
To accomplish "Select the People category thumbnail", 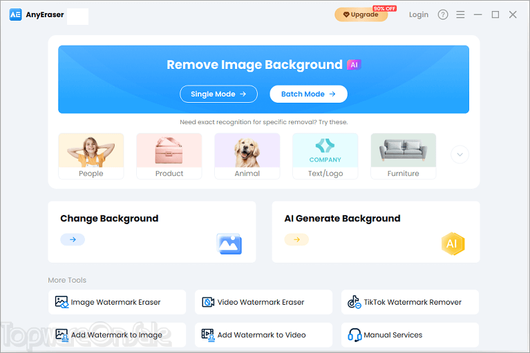I will tap(91, 156).
